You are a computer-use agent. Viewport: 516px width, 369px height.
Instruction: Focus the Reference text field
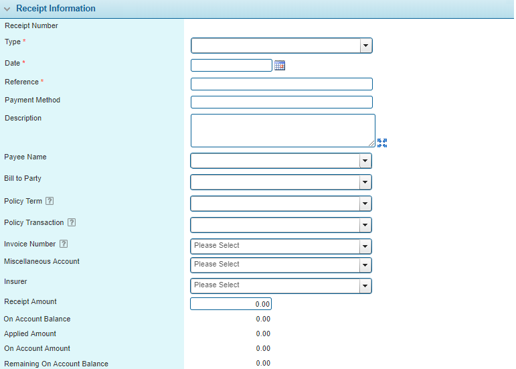coord(281,84)
